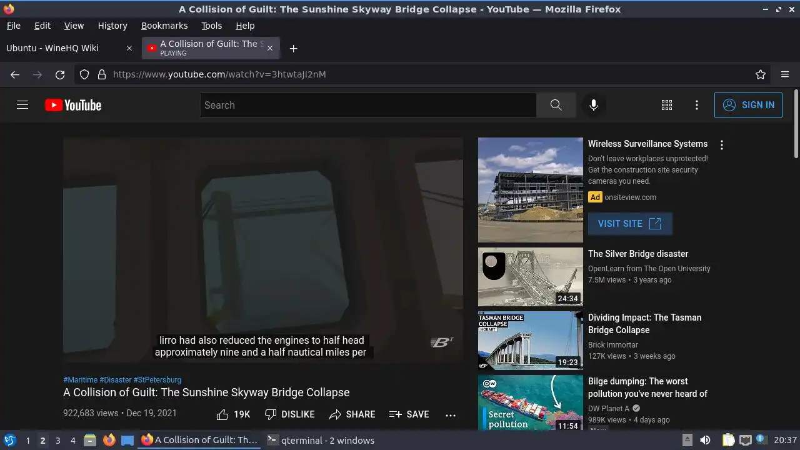Screen dimensions: 800x450
Task: Show tracking protection shield info
Action: [x=84, y=74]
